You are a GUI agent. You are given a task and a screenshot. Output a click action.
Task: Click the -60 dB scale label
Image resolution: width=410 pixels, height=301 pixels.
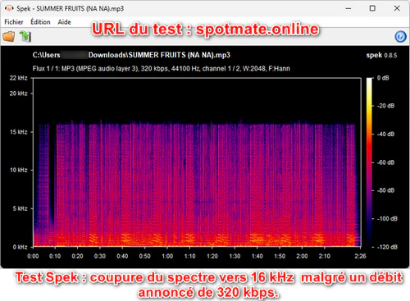pos(385,162)
